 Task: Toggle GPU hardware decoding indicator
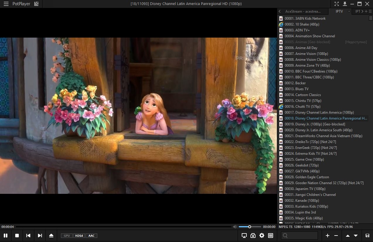click(67, 236)
